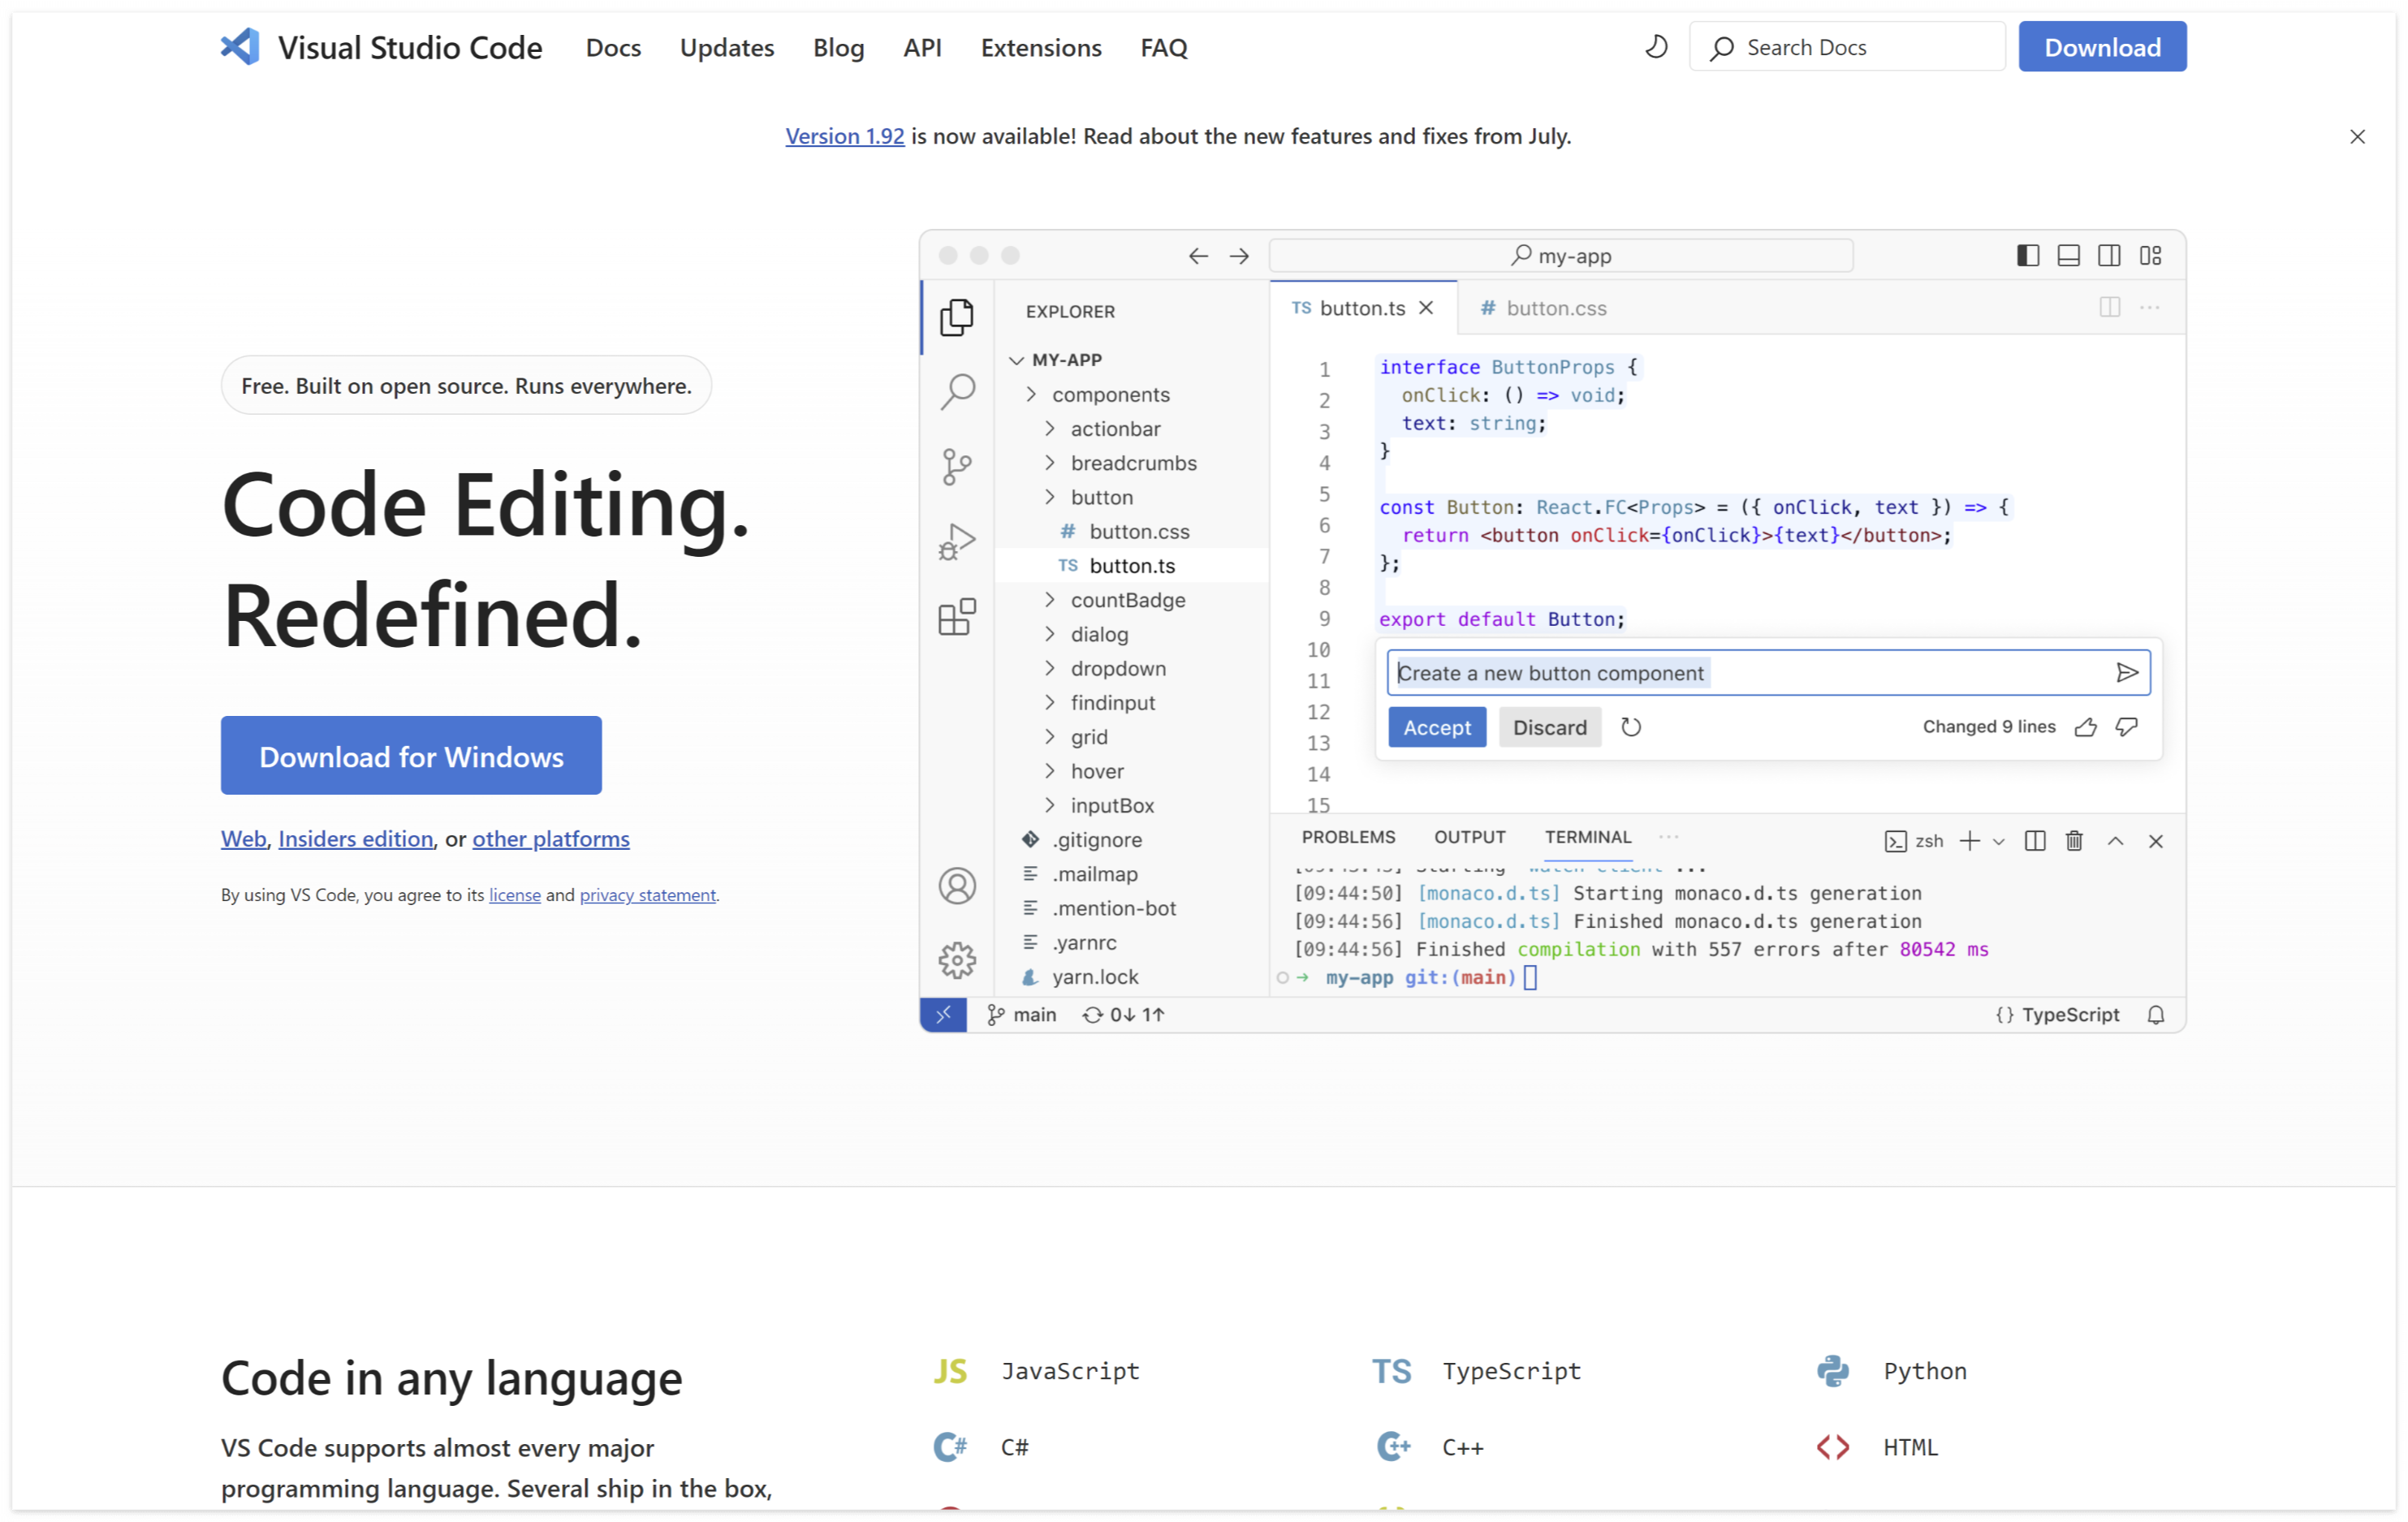Open the Manage gear icon
2408x1522 pixels.
(x=957, y=960)
